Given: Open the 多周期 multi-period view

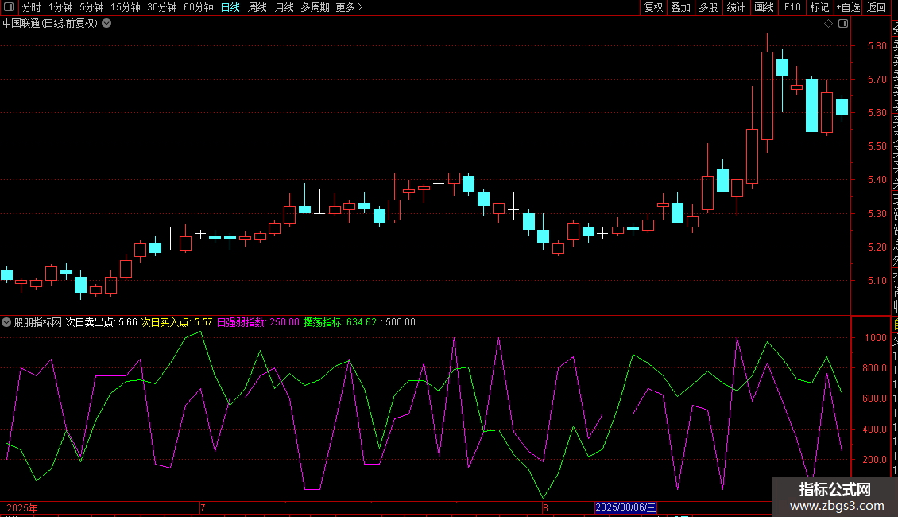Looking at the screenshot, I should [315, 7].
